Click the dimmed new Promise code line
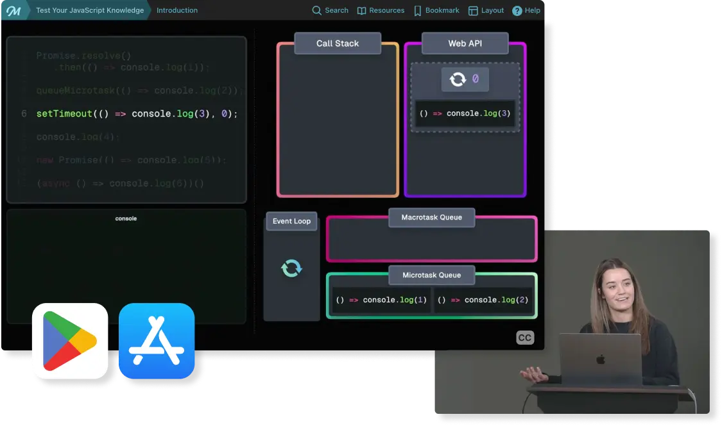 tap(131, 160)
